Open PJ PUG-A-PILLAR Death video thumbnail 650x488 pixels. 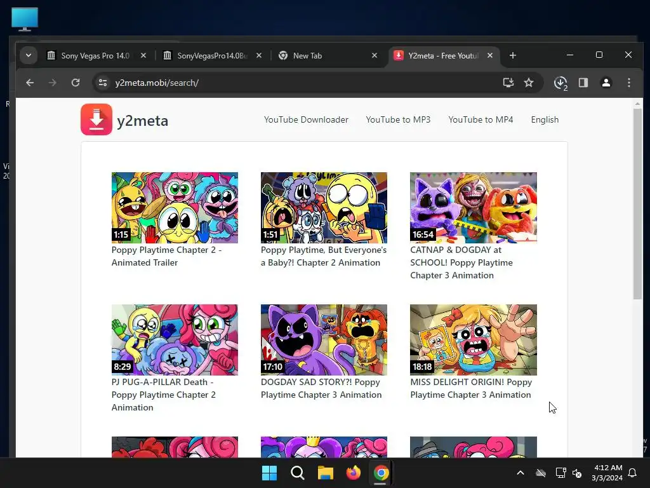(x=175, y=340)
